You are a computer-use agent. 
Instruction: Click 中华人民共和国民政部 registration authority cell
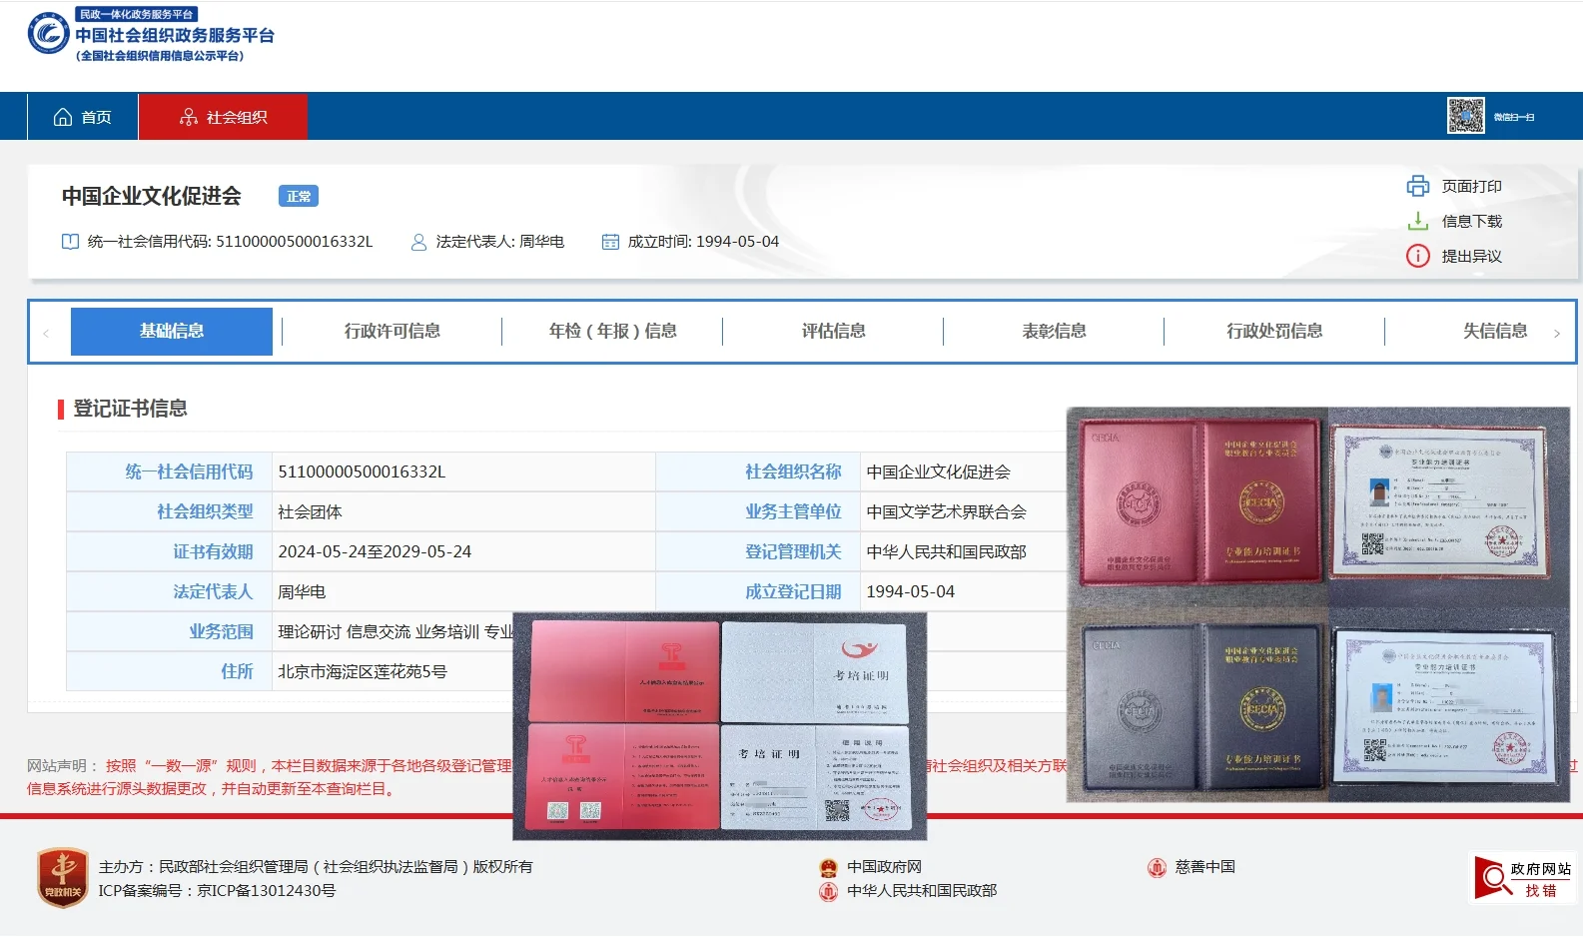tap(946, 551)
